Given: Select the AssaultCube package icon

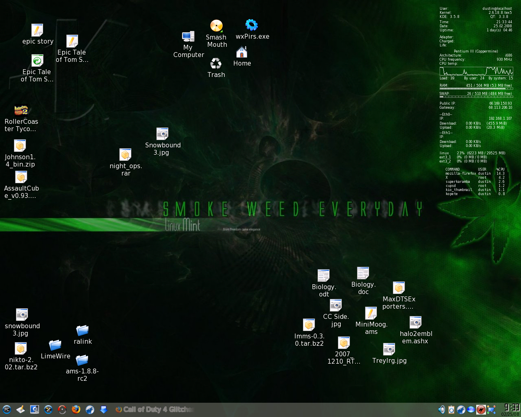Looking at the screenshot, I should coord(21,177).
